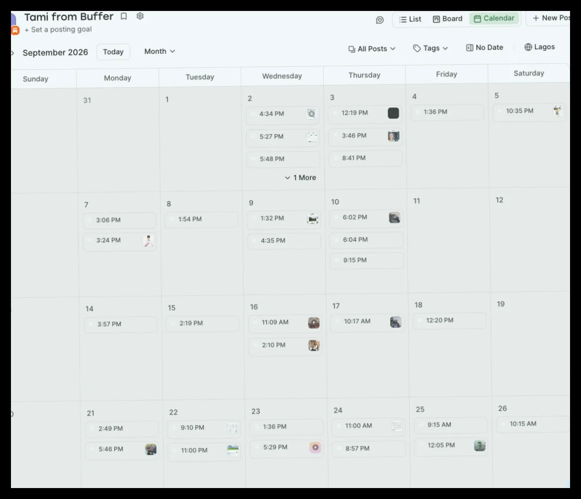581x499 pixels.
Task: Click the thumbnail on the 10:17 AM post
Action: pyautogui.click(x=395, y=322)
